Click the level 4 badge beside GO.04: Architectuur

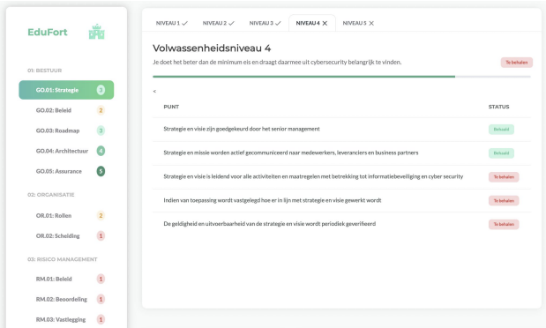click(x=101, y=151)
